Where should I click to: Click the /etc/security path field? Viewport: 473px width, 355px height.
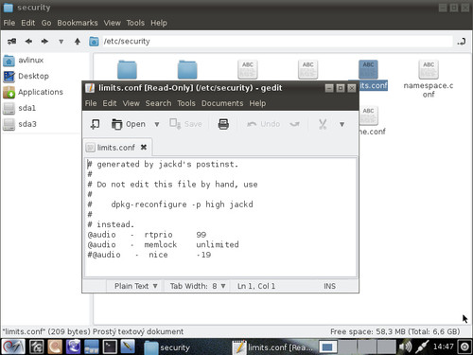tap(277, 42)
